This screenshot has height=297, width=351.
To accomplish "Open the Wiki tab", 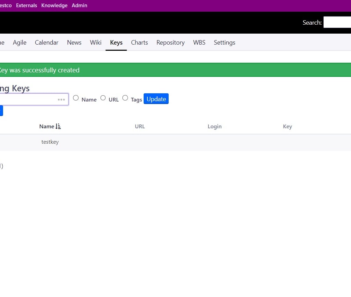I will (x=96, y=43).
